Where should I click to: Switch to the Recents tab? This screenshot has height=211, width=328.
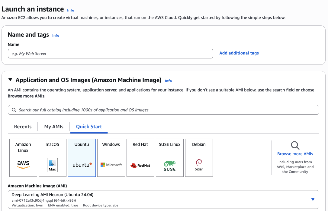tap(23, 127)
